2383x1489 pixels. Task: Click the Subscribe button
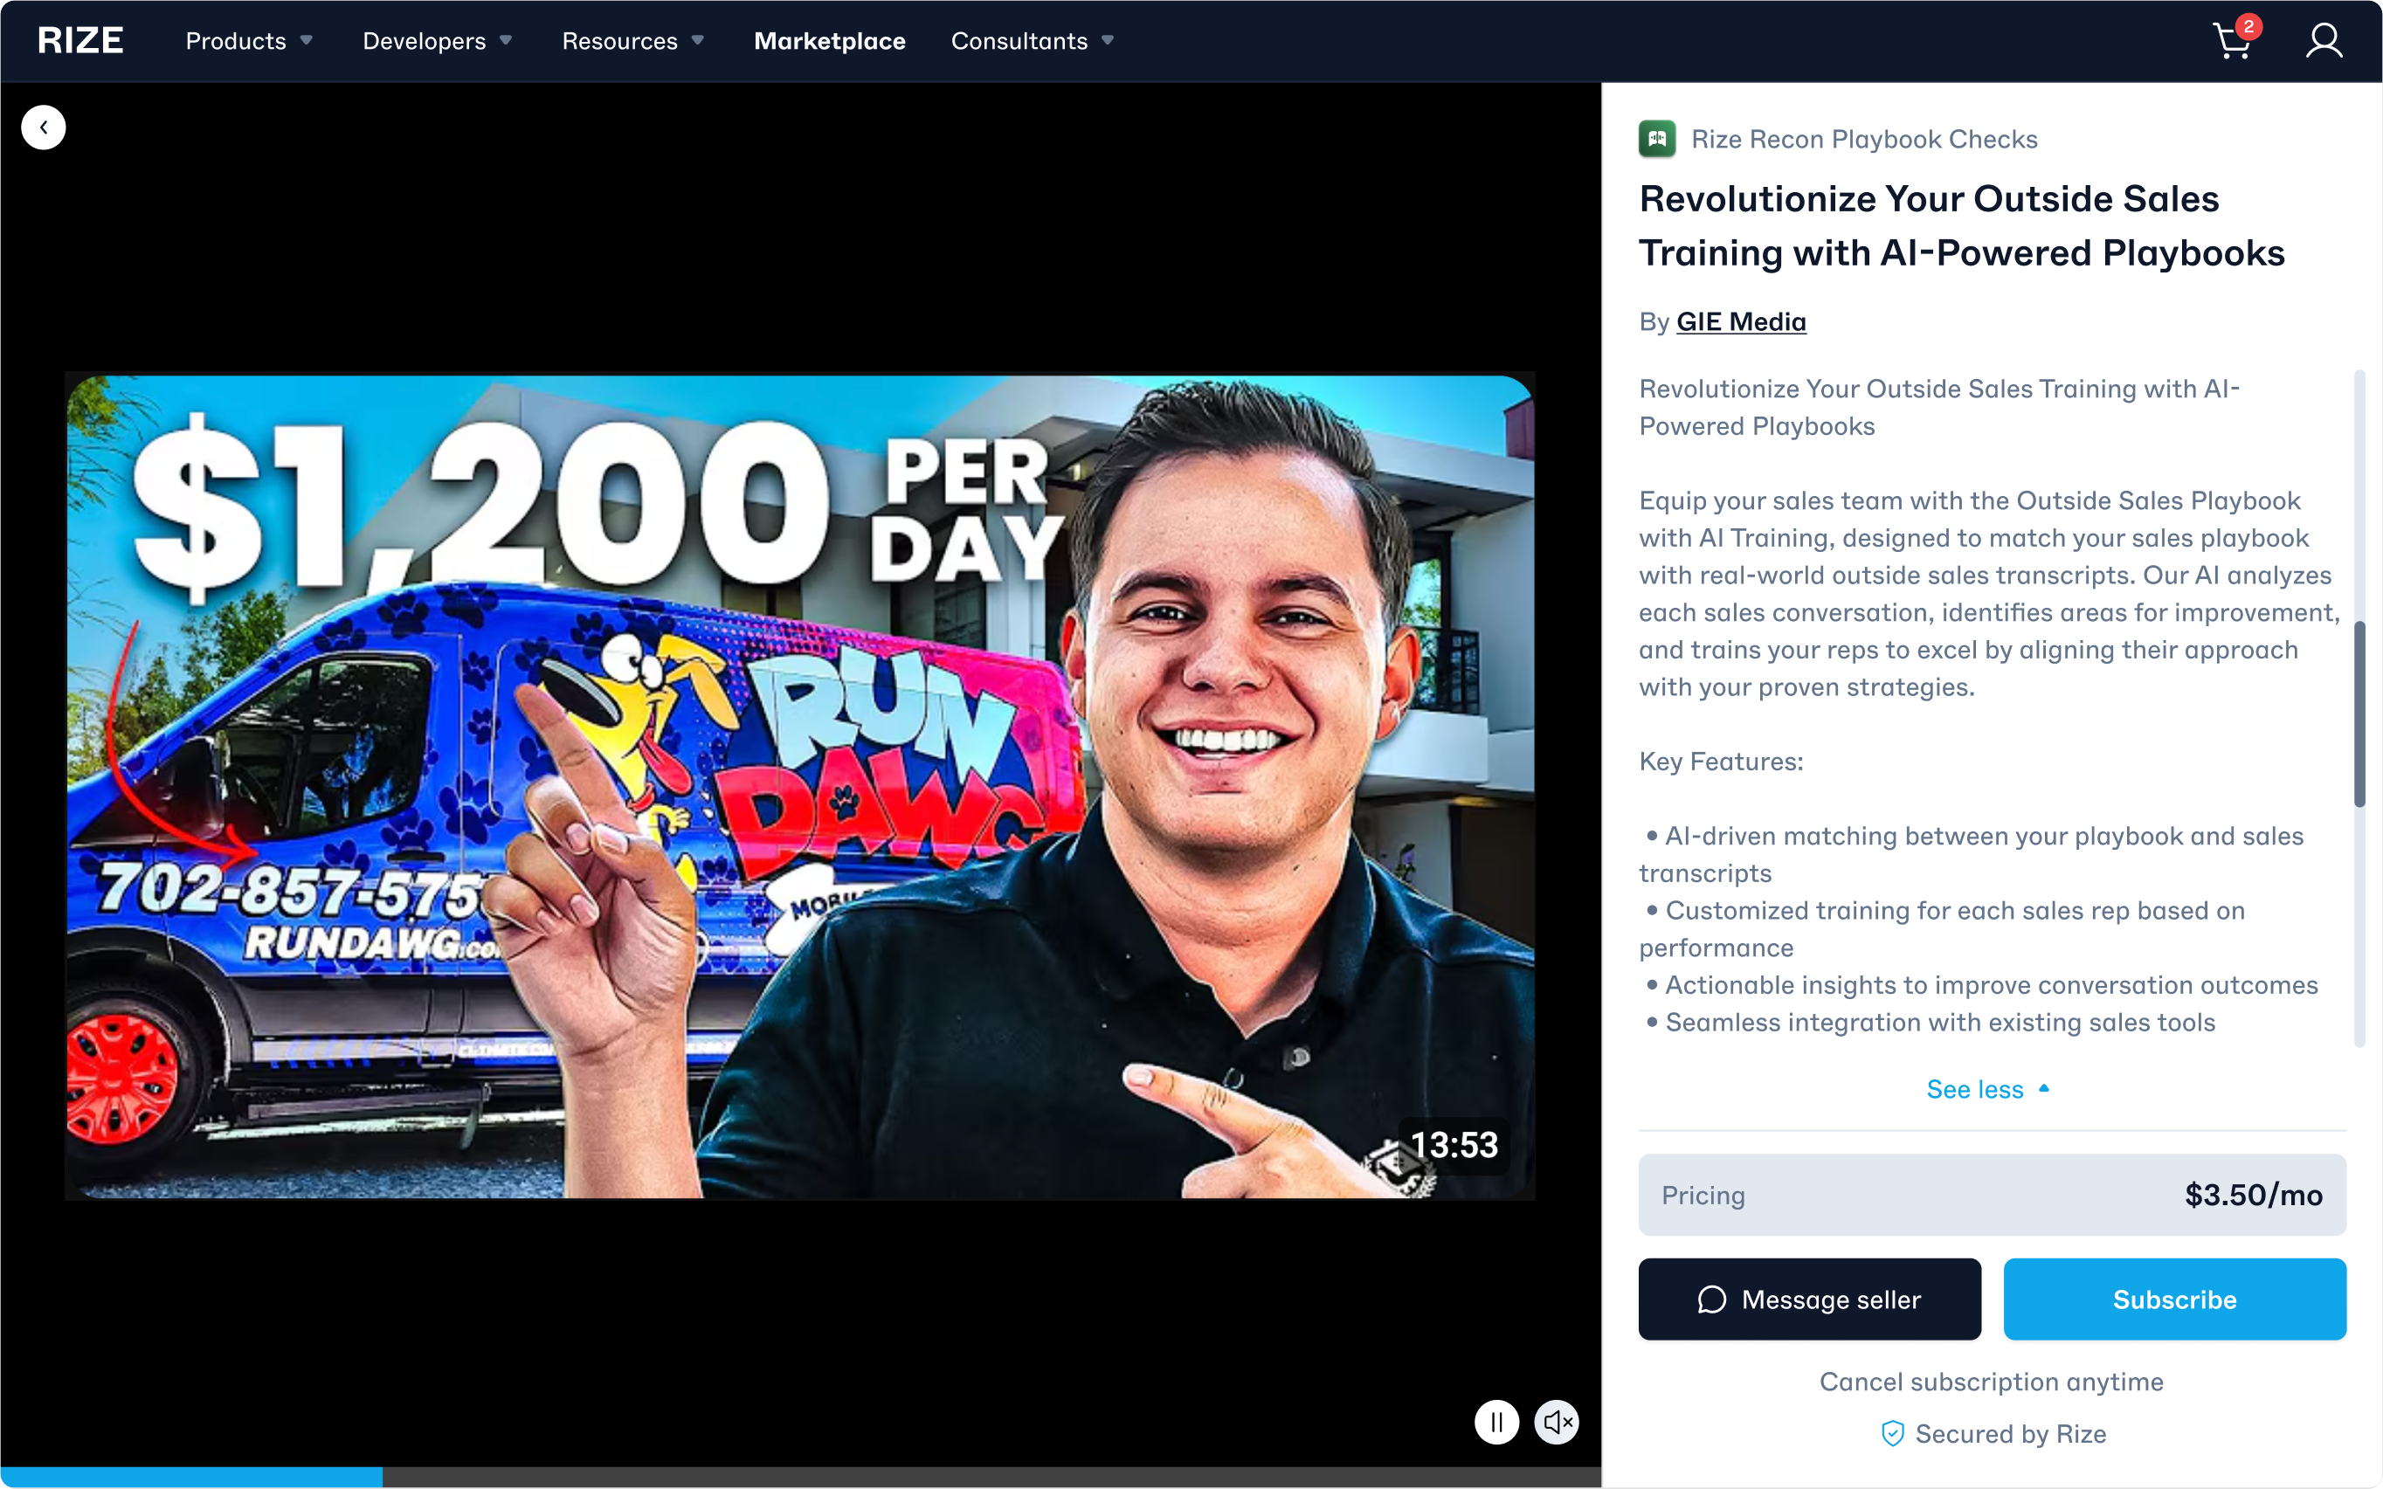tap(2174, 1299)
